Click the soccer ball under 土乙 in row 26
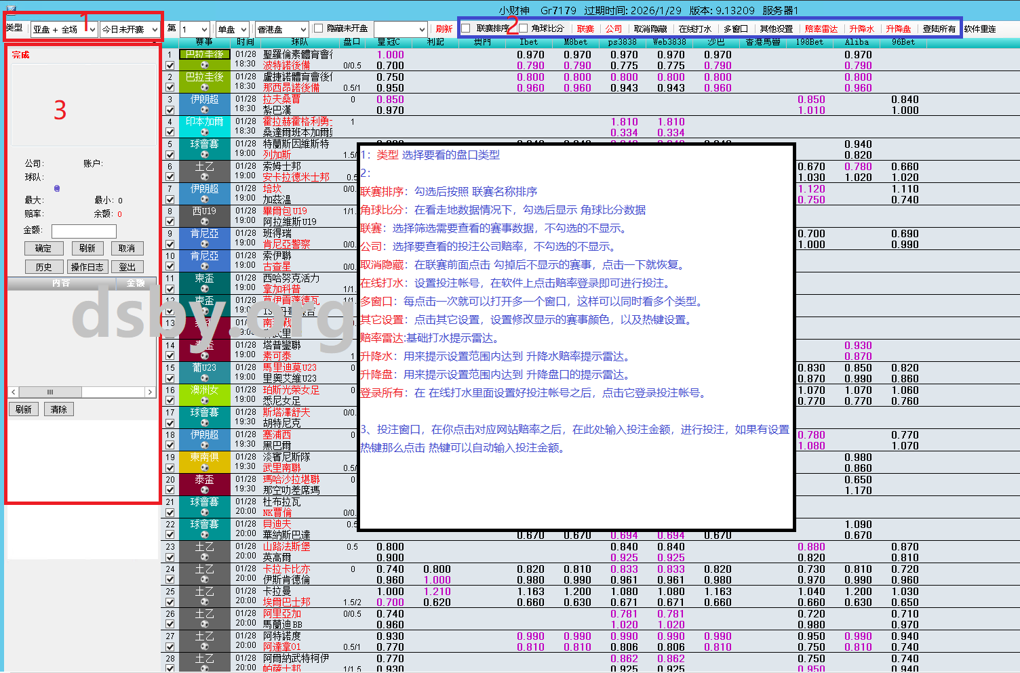Image resolution: width=1020 pixels, height=673 pixels. (205, 624)
